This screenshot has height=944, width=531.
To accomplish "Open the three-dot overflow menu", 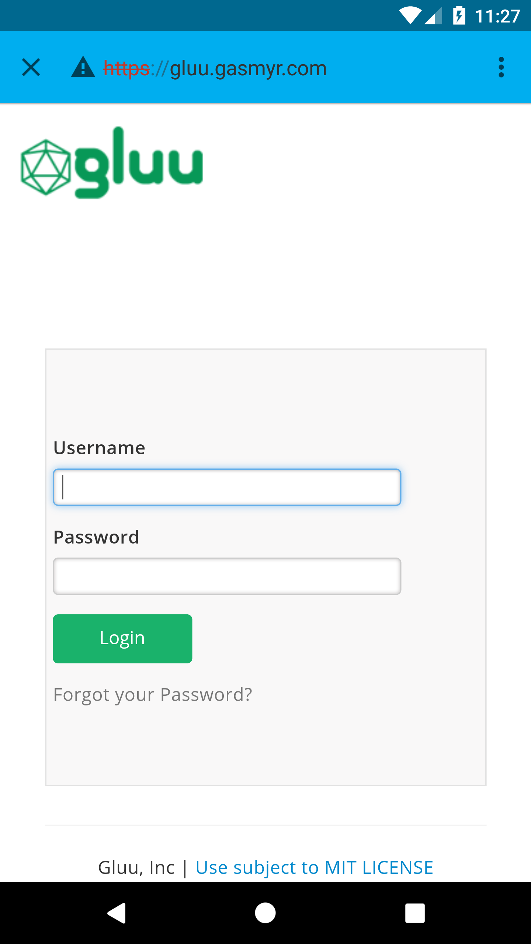I will 501,67.
